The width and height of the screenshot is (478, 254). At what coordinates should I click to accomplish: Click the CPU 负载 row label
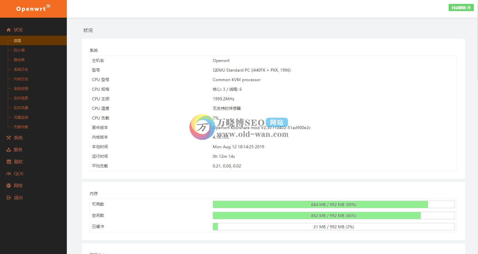coord(101,118)
